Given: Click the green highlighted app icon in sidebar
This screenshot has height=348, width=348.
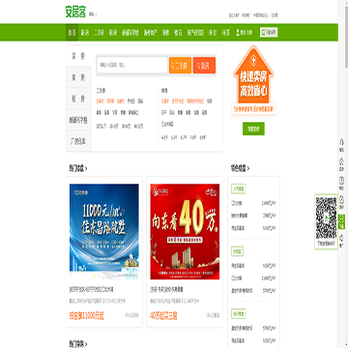Looking at the screenshot, I should 341,221.
